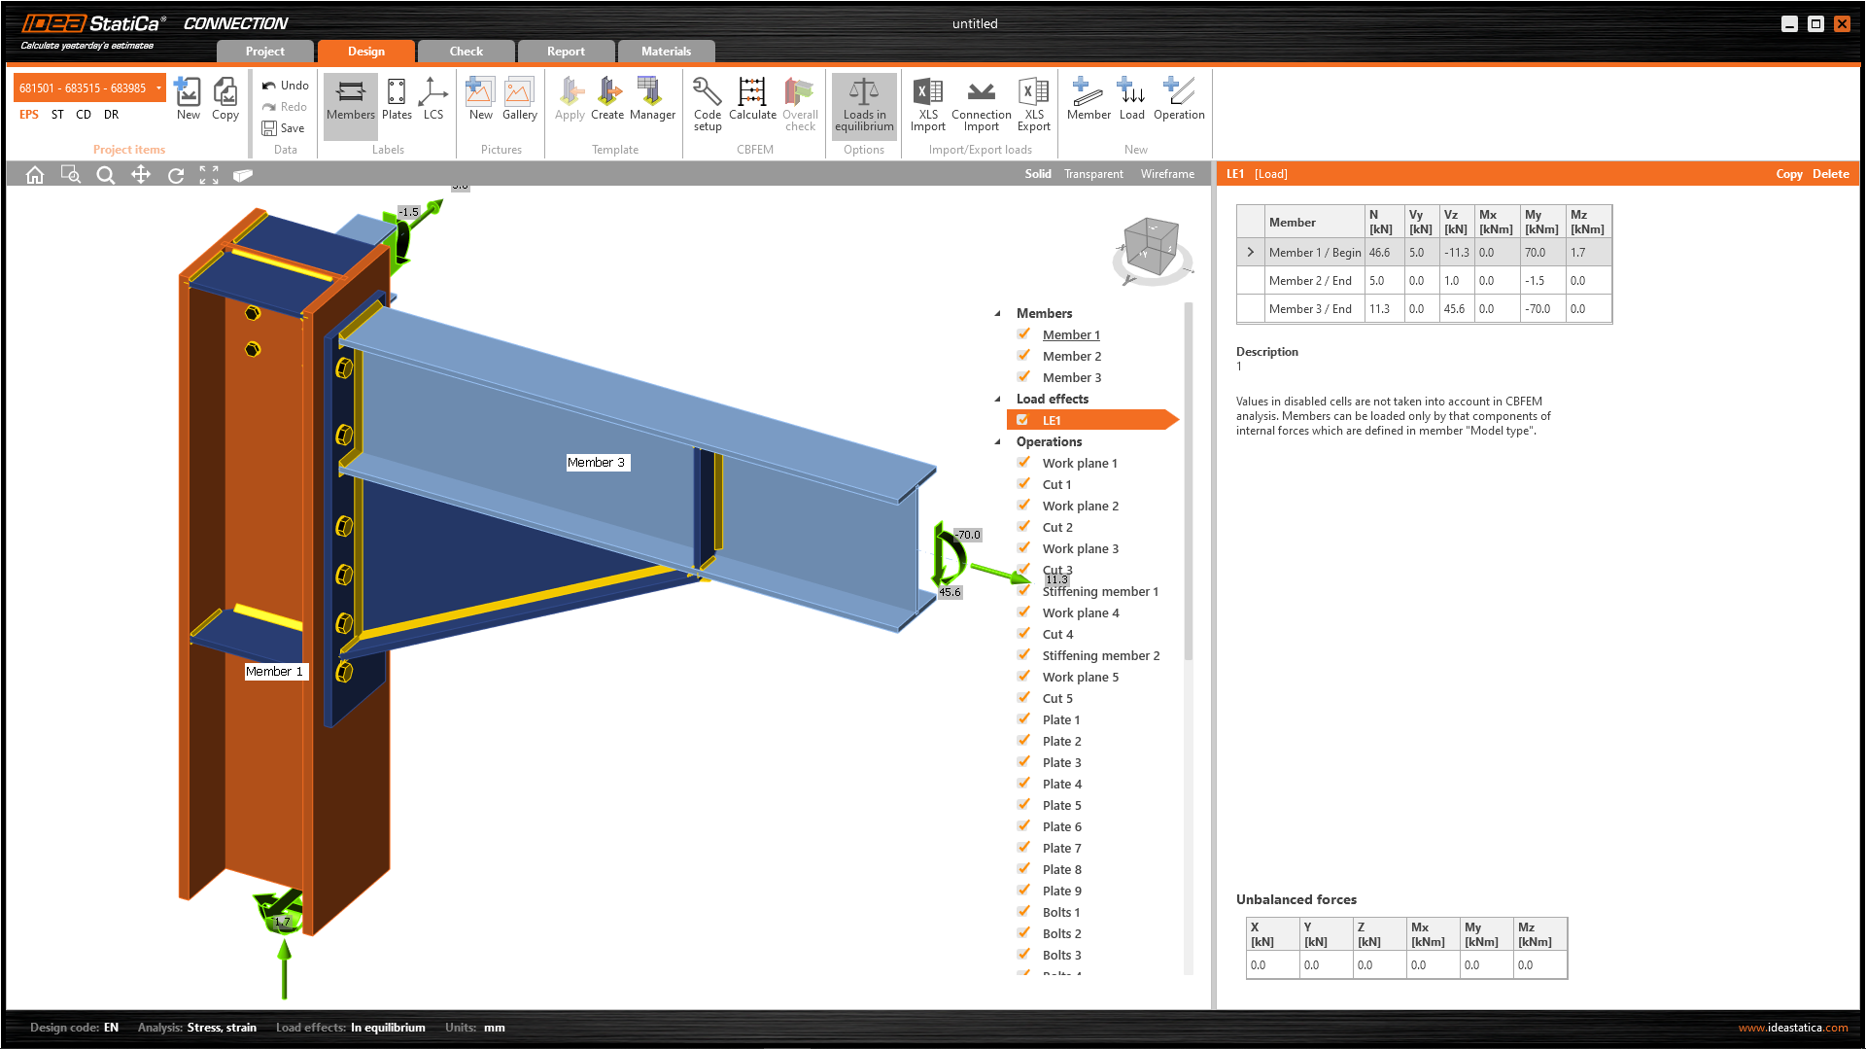The width and height of the screenshot is (1866, 1049).
Task: Switch to the Check tab
Action: (466, 52)
